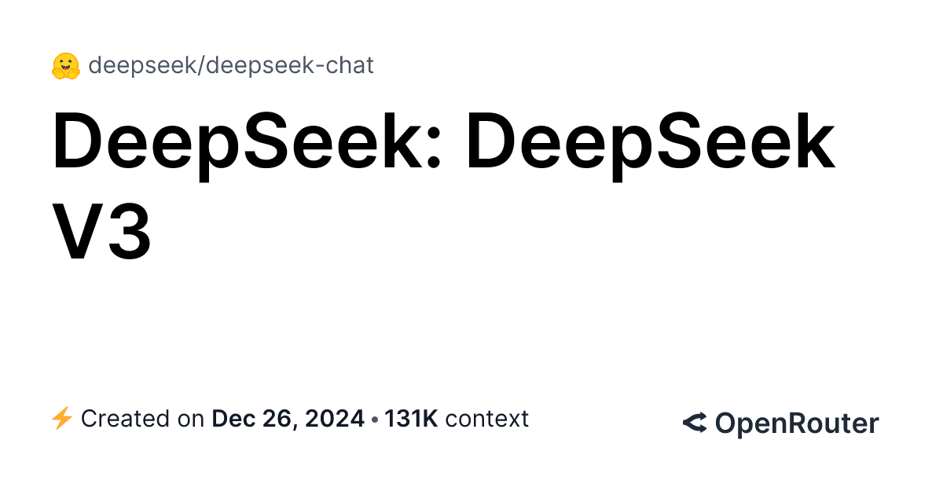Select the org name before the slash
Image resolution: width=943 pixels, height=495 pixels.
(145, 65)
